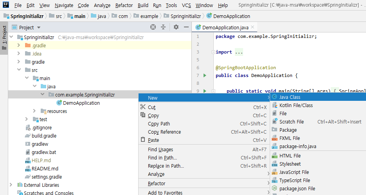The image size is (366, 195).
Task: Click the External Libraries icon
Action: tap(20, 185)
